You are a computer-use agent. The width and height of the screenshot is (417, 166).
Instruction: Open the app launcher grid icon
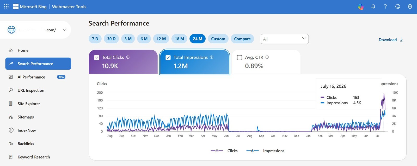coord(6,6)
